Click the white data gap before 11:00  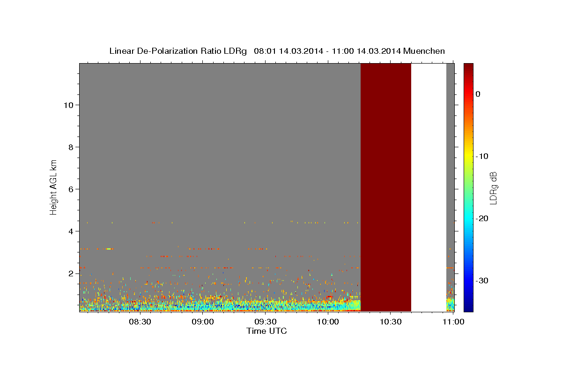[429, 187]
